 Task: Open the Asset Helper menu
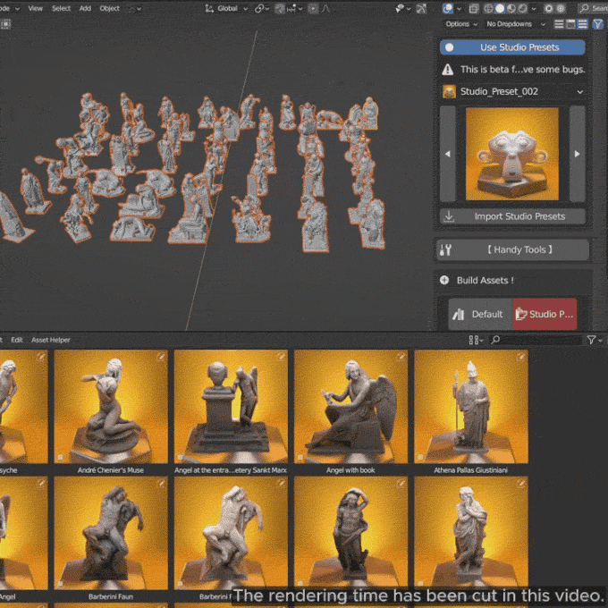point(51,340)
